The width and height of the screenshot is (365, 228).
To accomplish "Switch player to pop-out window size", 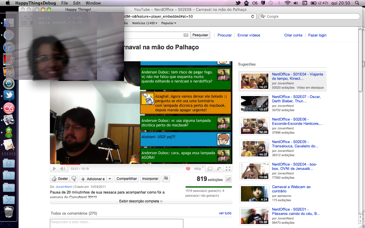I will (210, 169).
